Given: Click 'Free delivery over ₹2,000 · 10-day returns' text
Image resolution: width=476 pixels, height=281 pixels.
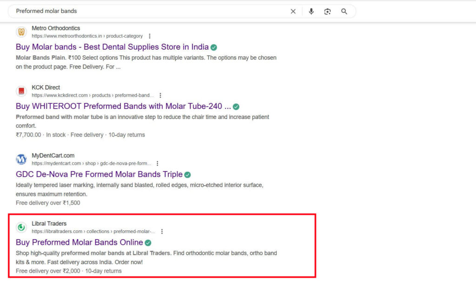Looking at the screenshot, I should point(69,271).
